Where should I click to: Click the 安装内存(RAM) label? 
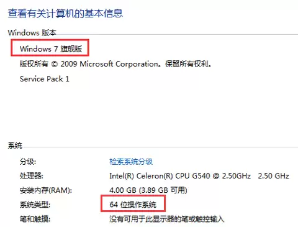point(46,190)
